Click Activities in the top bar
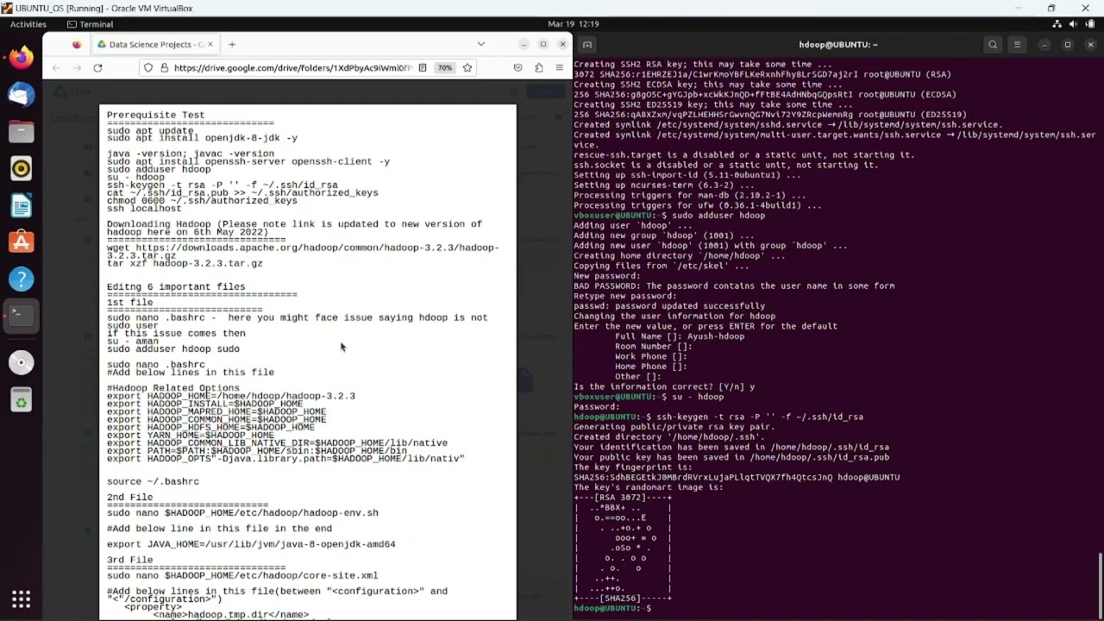This screenshot has width=1104, height=621. coord(28,24)
